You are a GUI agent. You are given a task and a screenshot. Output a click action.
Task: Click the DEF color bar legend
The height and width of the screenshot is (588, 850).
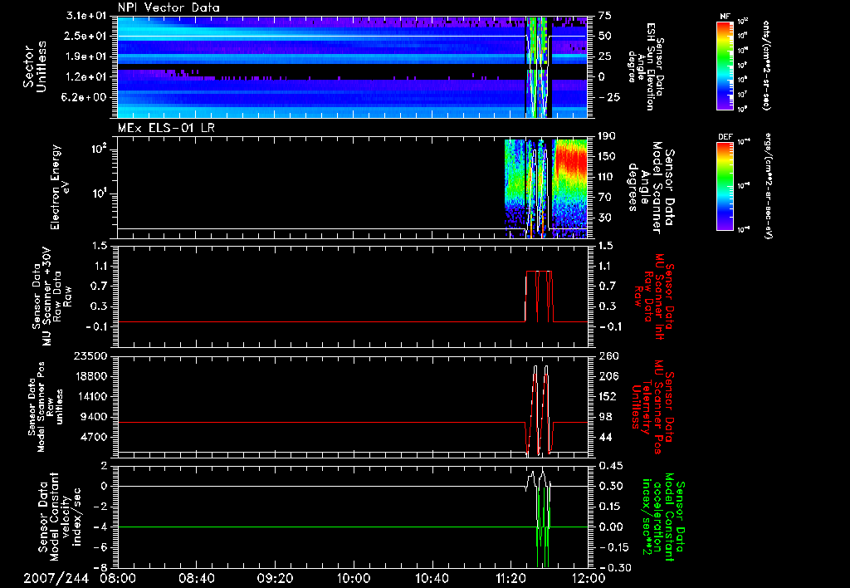(725, 186)
